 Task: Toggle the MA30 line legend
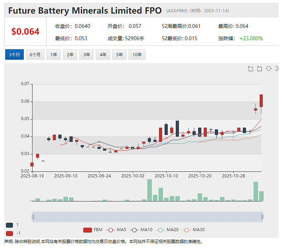tap(194, 230)
